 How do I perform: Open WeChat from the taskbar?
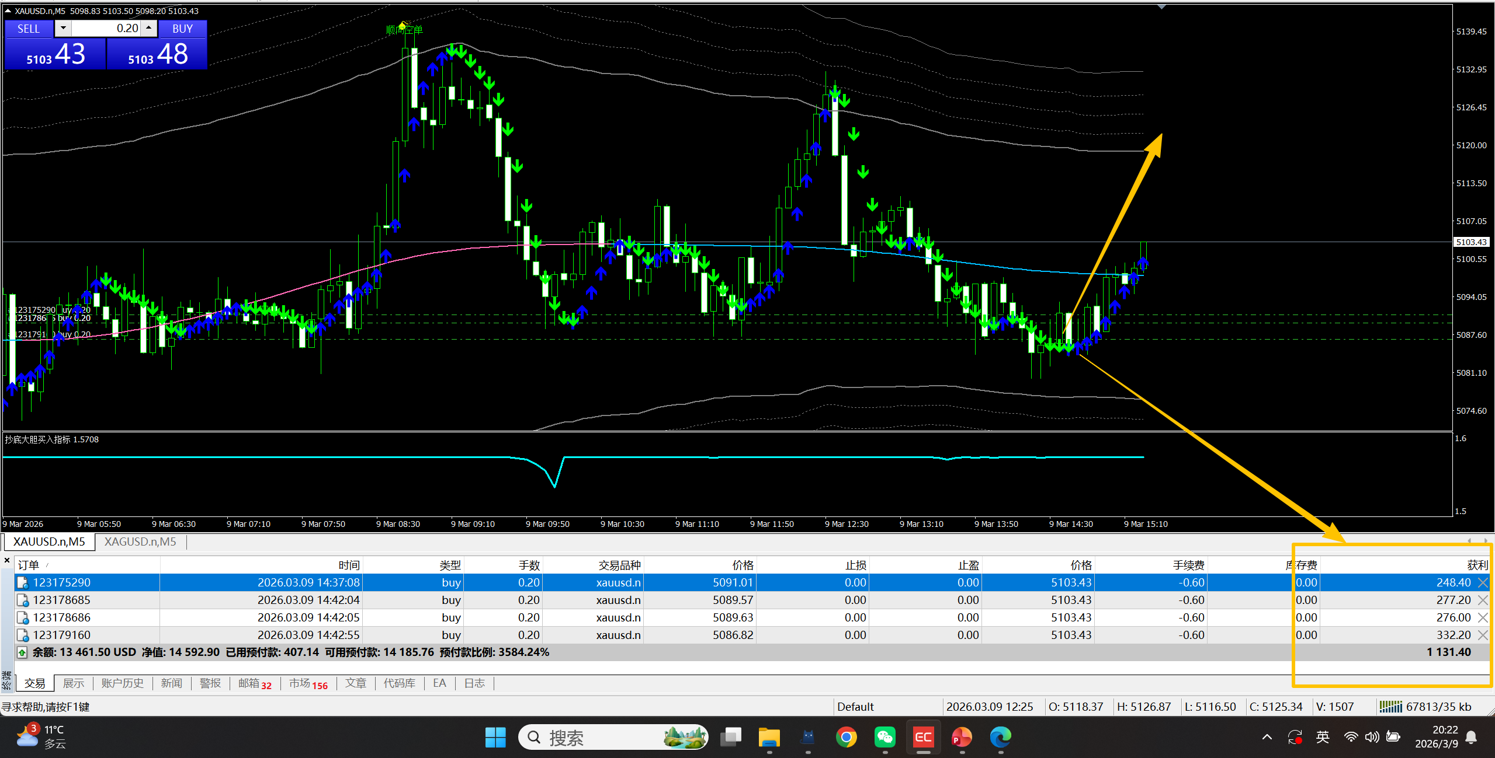point(884,738)
